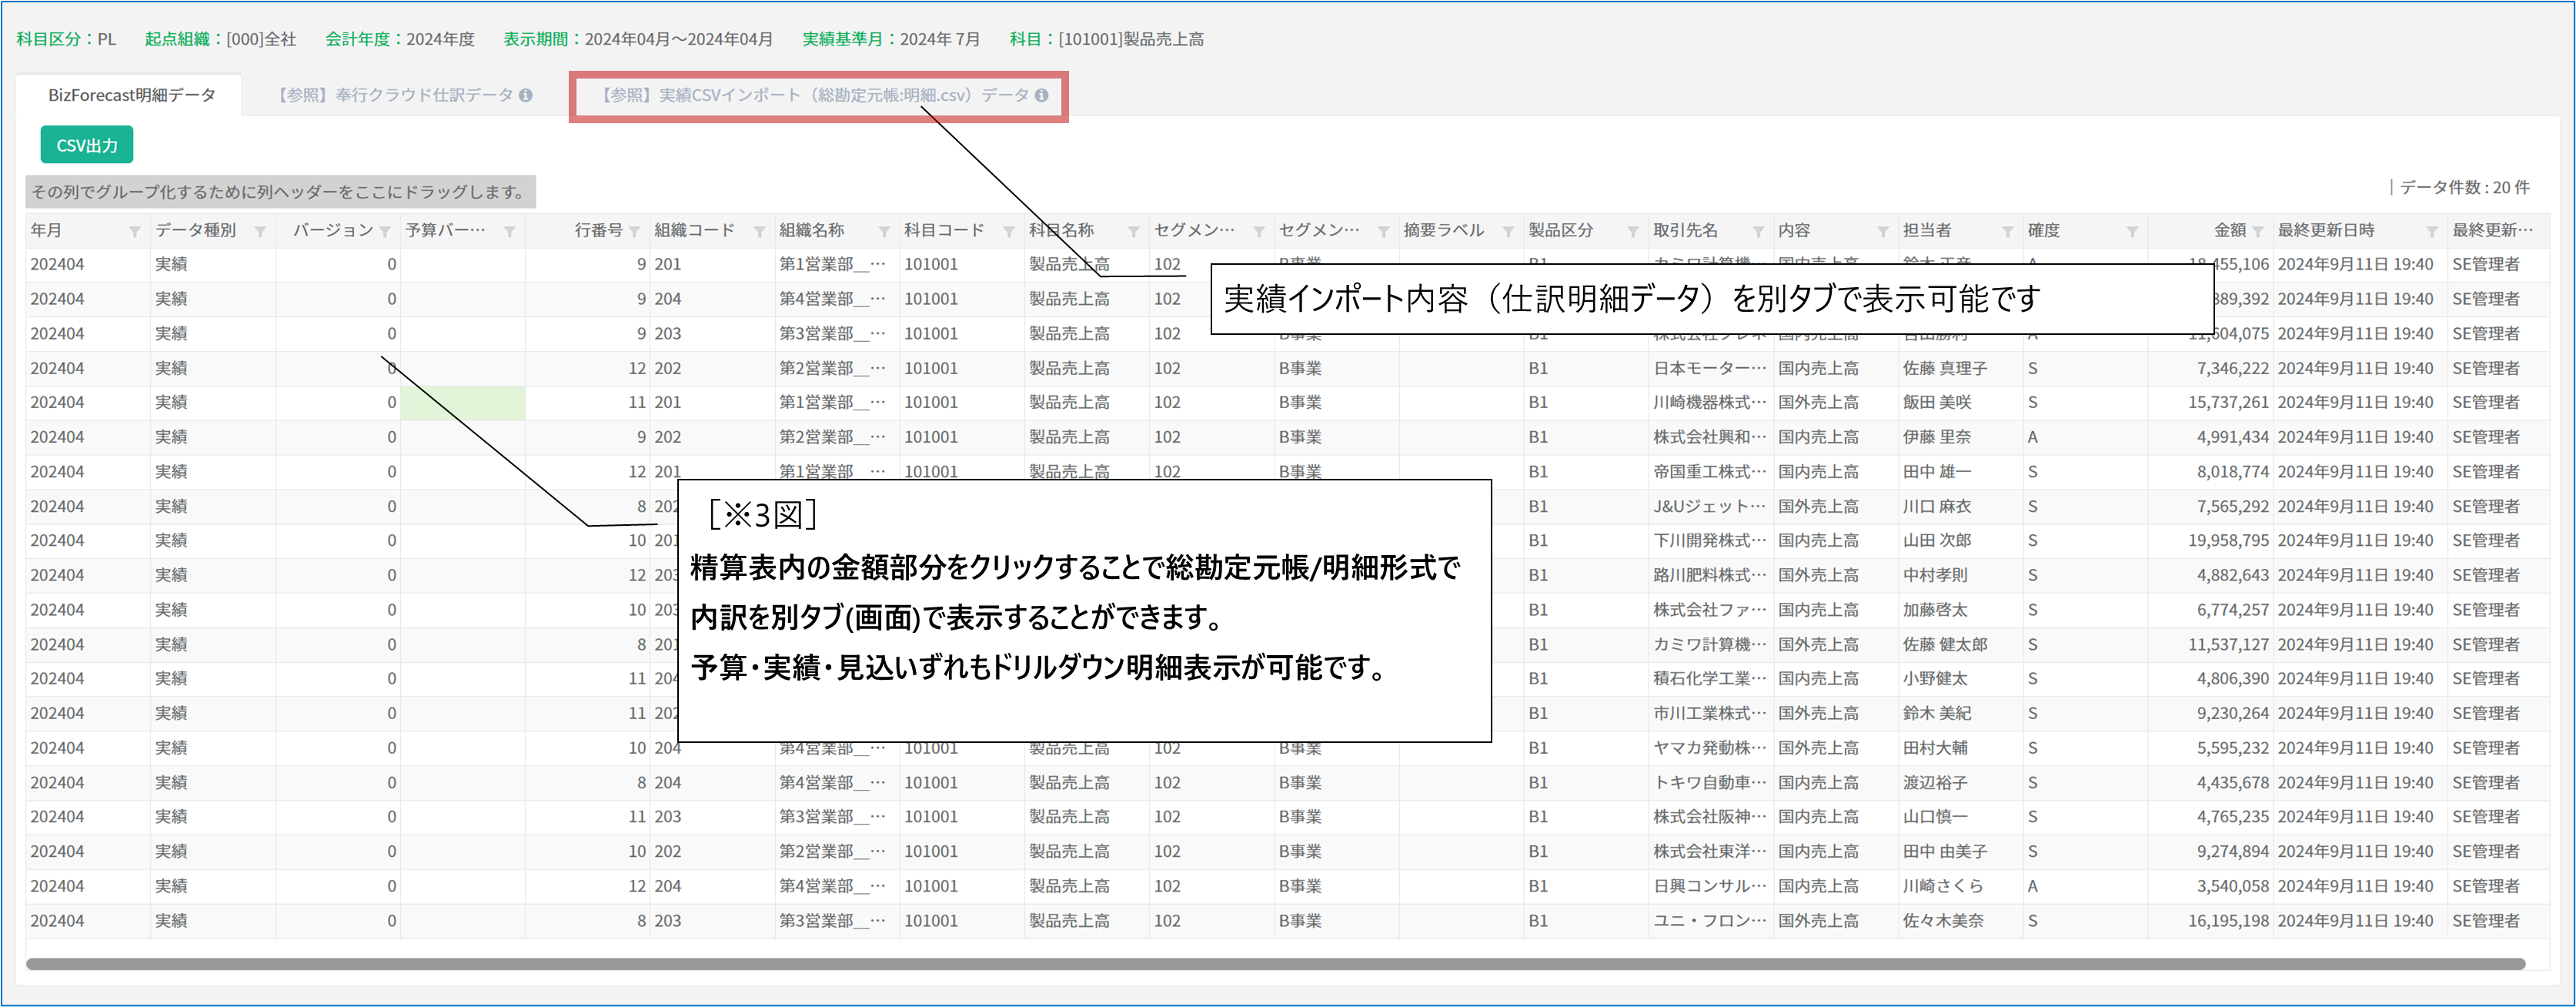2576x1007 pixels.
Task: Open filter for 金額 column
Action: pyautogui.click(x=2258, y=232)
